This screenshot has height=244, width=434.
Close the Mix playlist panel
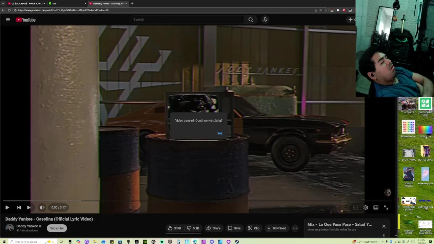pyautogui.click(x=384, y=226)
